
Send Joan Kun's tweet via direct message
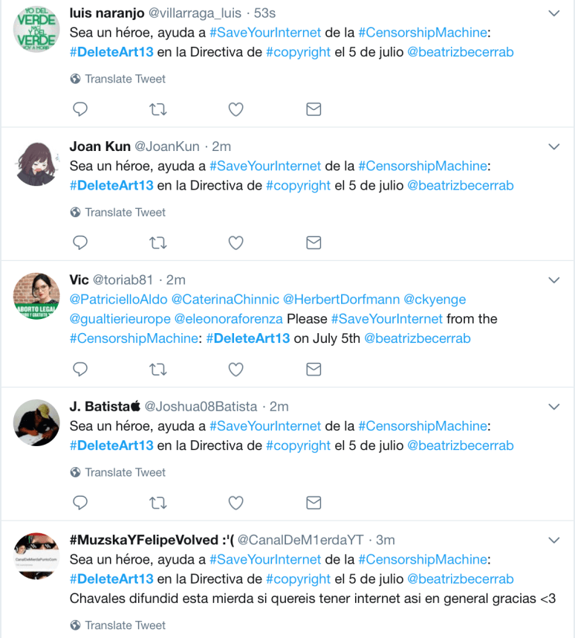tap(314, 243)
